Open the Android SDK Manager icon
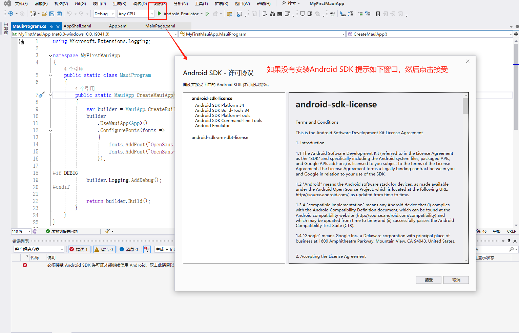The image size is (519, 333). tap(272, 14)
